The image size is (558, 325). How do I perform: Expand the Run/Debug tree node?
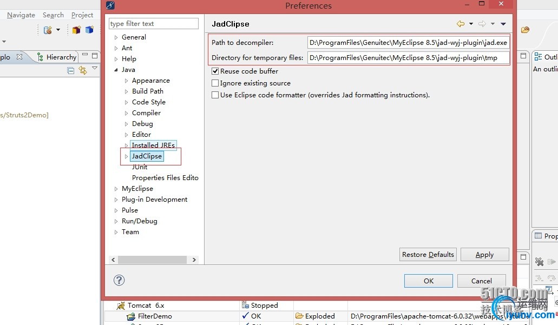(x=116, y=221)
